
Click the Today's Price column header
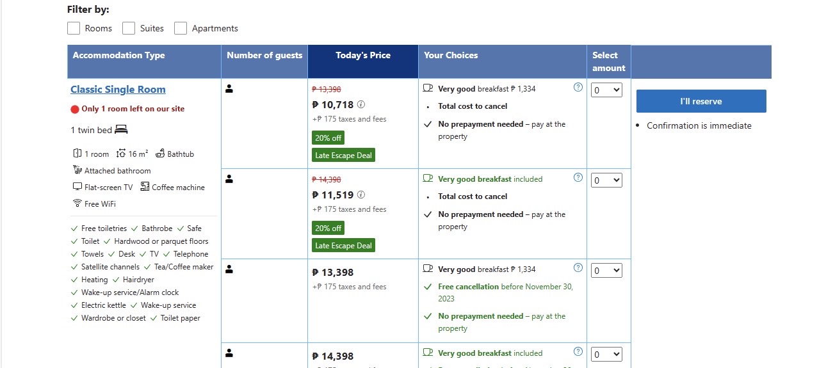(x=363, y=56)
